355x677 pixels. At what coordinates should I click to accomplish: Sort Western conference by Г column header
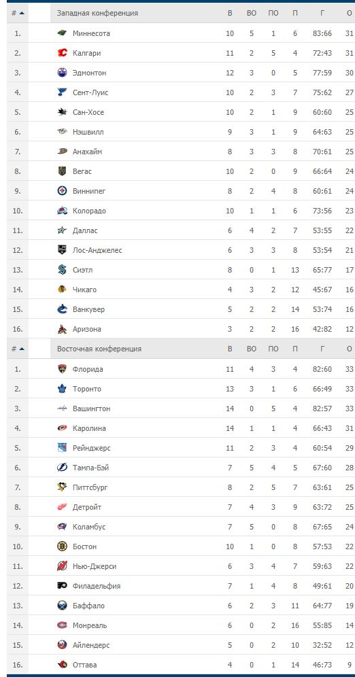click(x=322, y=13)
